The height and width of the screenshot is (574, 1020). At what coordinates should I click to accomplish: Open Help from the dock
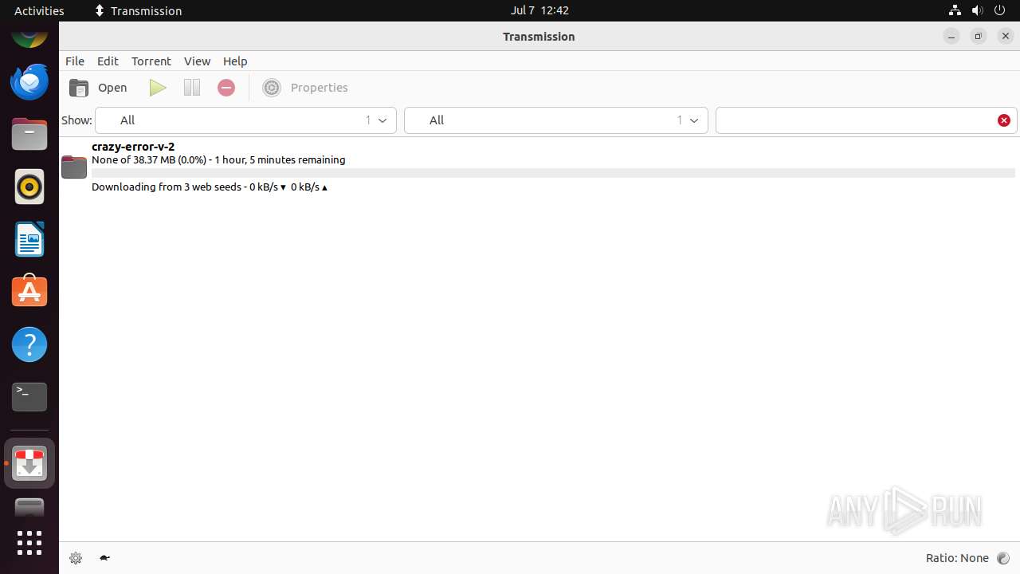(x=29, y=344)
